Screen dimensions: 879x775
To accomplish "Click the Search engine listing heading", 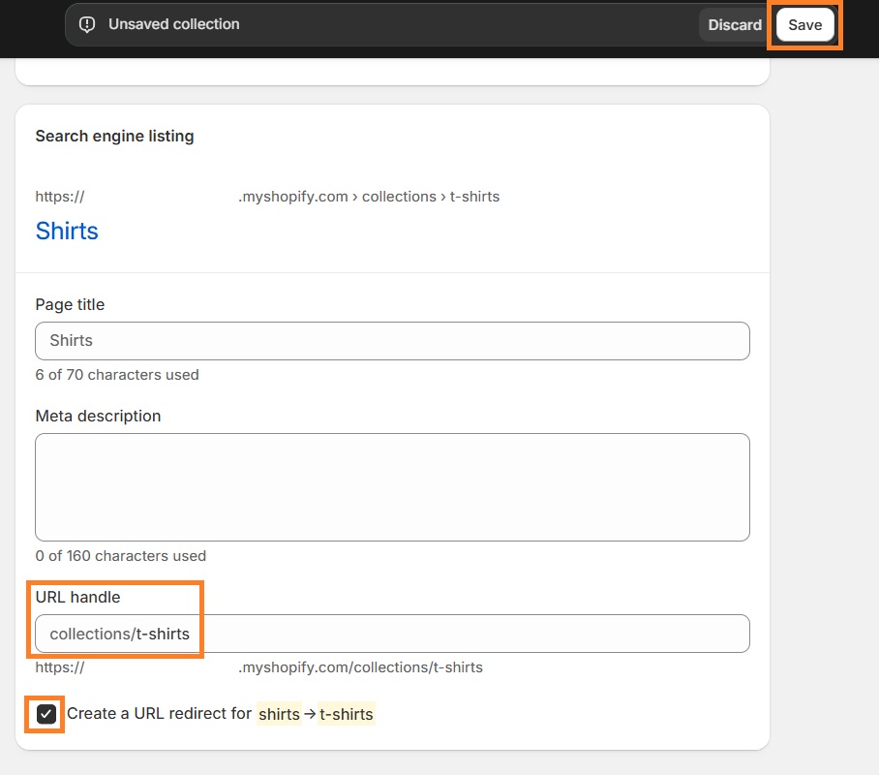I will tap(114, 136).
